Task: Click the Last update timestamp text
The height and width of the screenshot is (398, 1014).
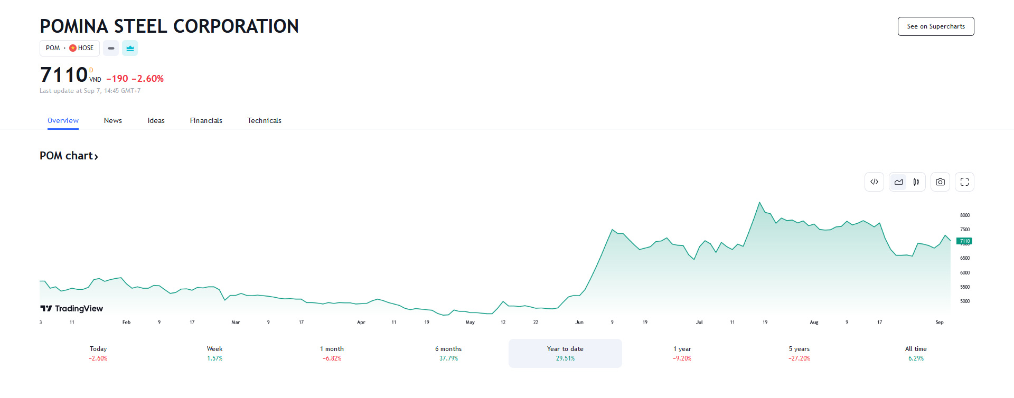Action: point(90,91)
